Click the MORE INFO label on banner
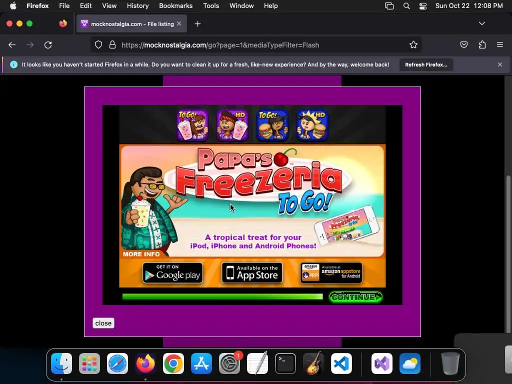 [x=141, y=254]
